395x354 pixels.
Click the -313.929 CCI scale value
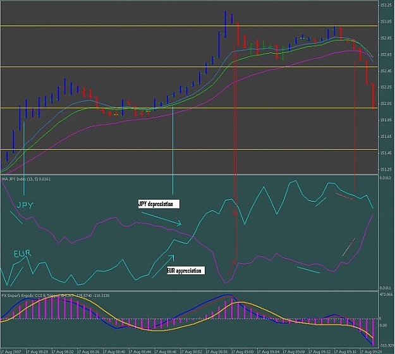pos(386,345)
